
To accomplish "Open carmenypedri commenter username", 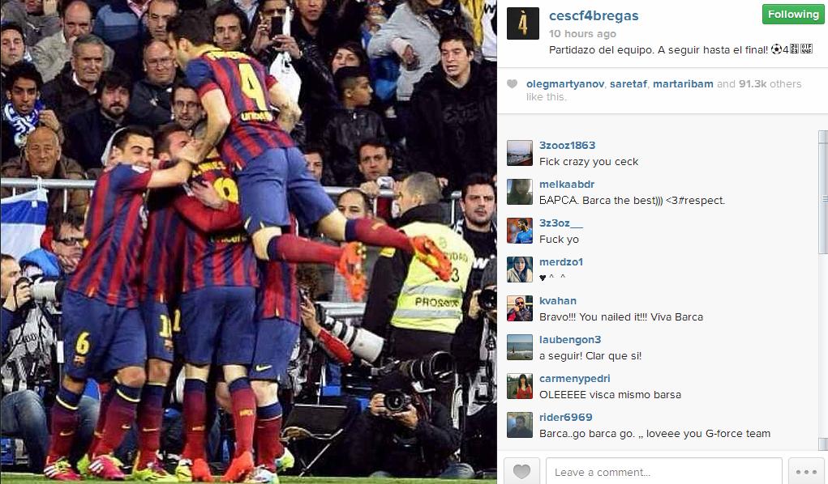I will (574, 379).
